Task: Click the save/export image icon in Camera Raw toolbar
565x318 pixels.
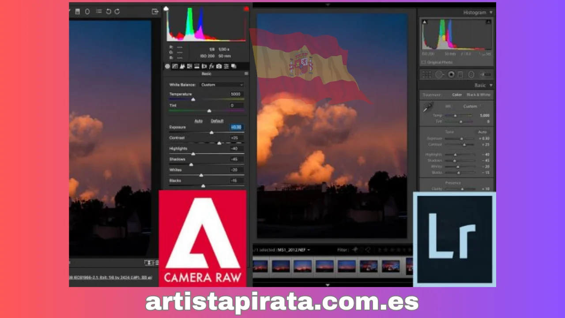Action: [155, 11]
